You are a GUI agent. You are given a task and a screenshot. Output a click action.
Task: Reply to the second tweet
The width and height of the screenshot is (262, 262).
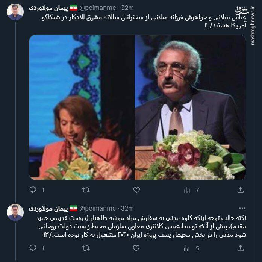pyautogui.click(x=33, y=248)
